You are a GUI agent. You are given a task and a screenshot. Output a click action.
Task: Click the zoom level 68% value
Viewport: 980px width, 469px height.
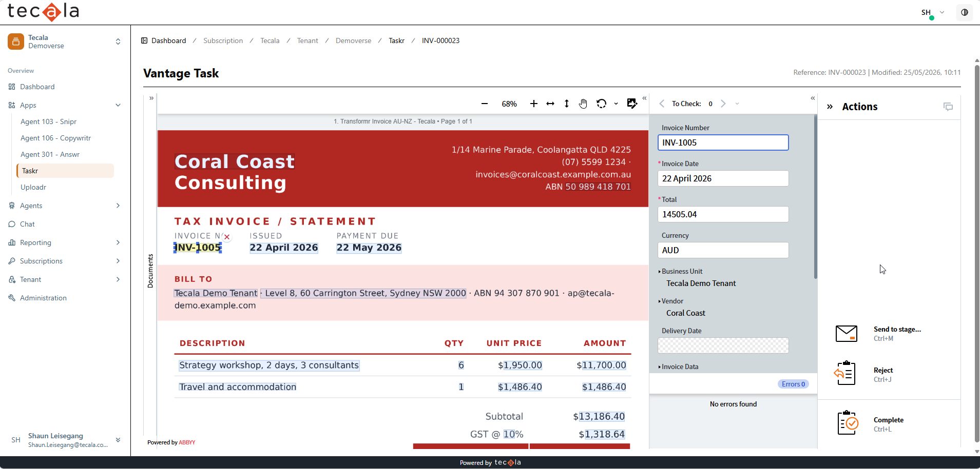click(509, 104)
